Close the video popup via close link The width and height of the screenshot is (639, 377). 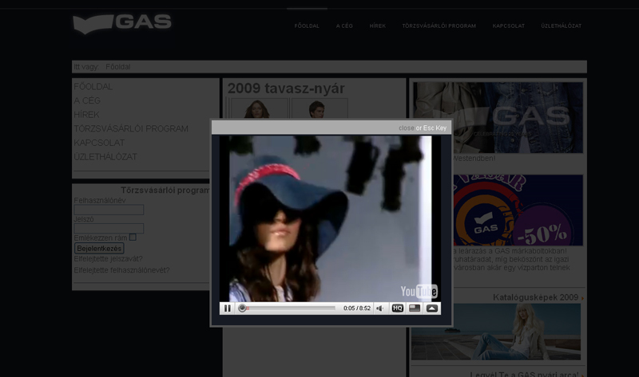pos(406,128)
